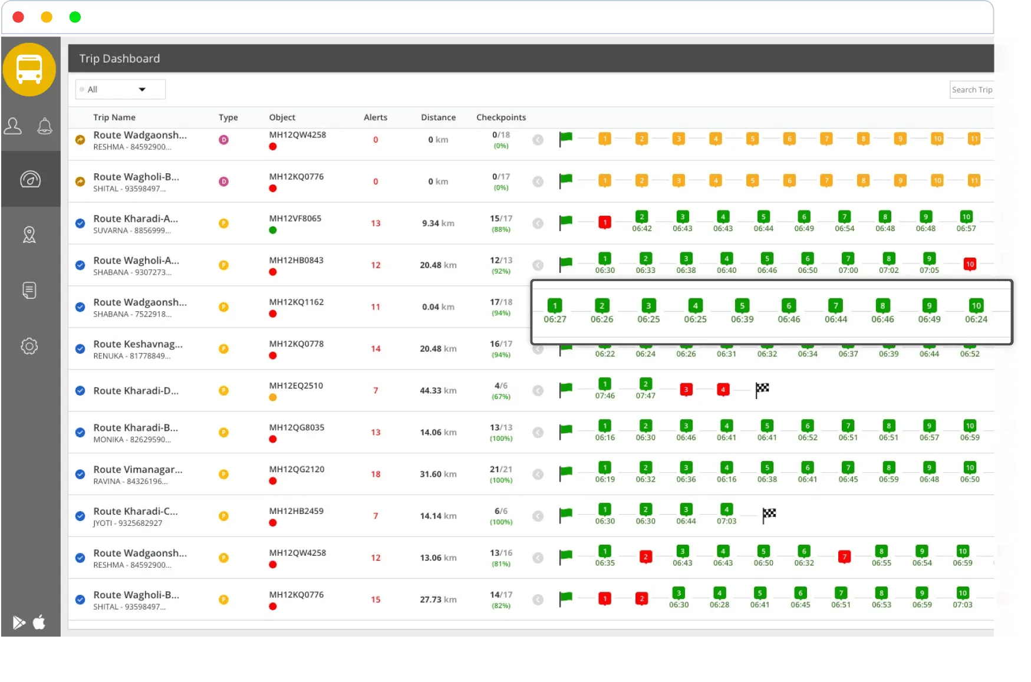This screenshot has height=682, width=1031.
Task: Click the Trip Name column header
Action: [114, 117]
